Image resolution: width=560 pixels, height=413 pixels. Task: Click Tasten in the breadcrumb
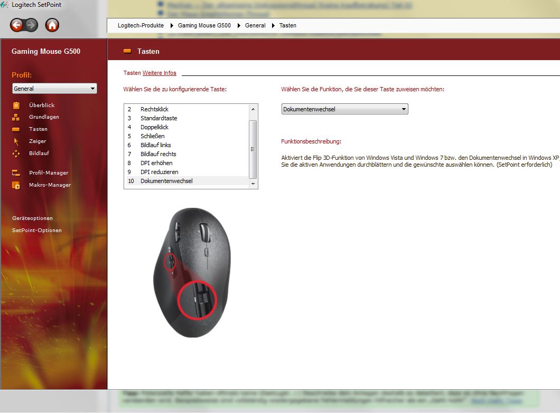point(288,26)
